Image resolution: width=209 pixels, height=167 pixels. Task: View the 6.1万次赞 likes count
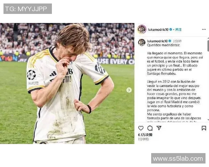pos(145,135)
